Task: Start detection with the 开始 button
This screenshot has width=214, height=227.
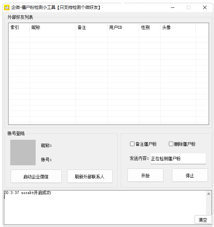Action: point(145,176)
